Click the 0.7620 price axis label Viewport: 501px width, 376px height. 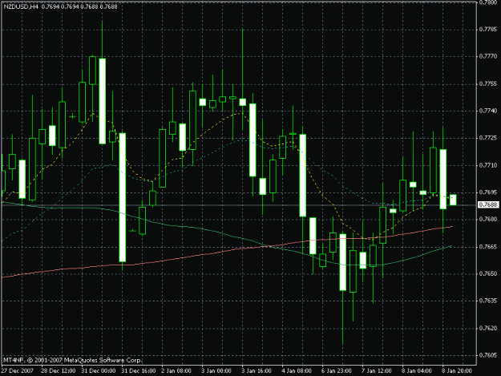pyautogui.click(x=488, y=328)
